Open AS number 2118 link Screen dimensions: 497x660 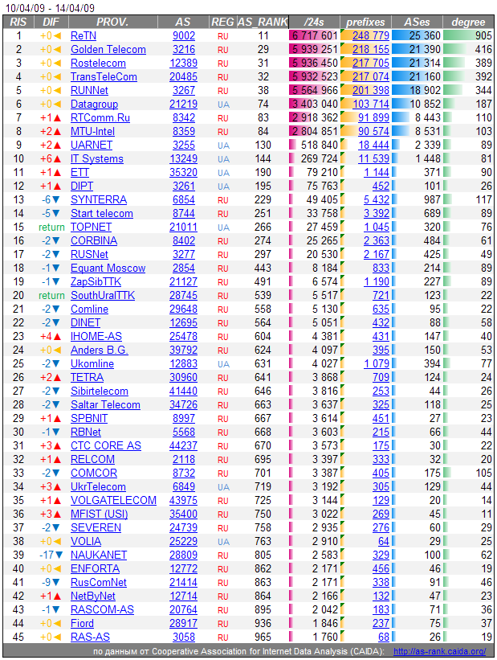click(x=184, y=459)
